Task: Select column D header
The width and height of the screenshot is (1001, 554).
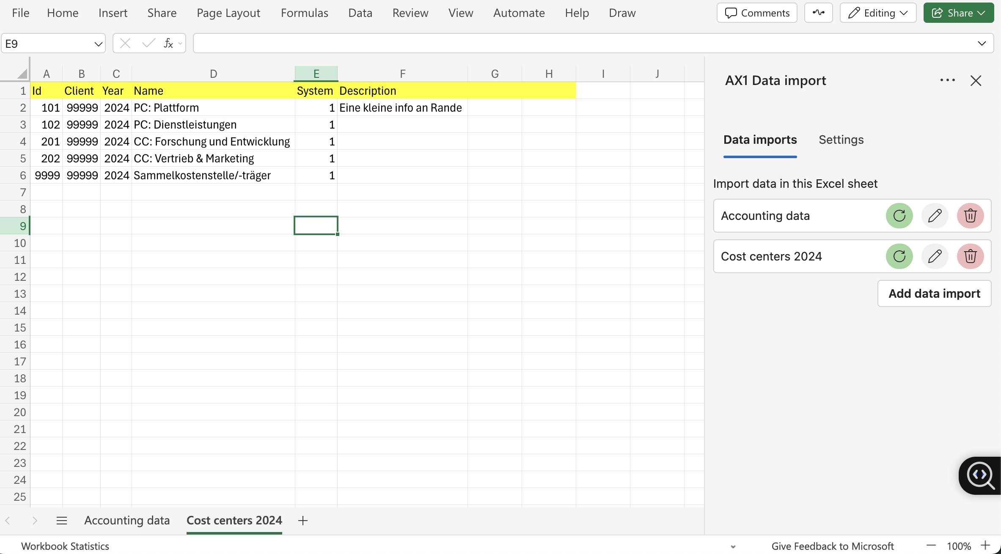Action: pyautogui.click(x=213, y=74)
